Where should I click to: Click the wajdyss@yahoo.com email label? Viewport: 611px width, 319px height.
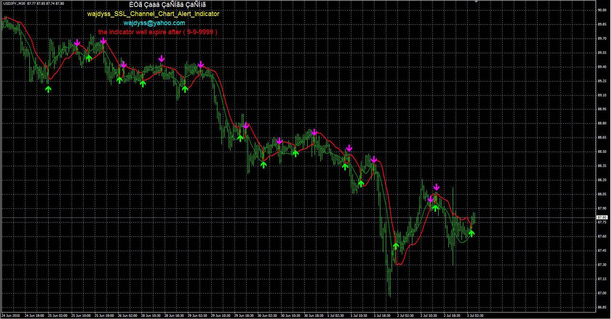(x=154, y=23)
